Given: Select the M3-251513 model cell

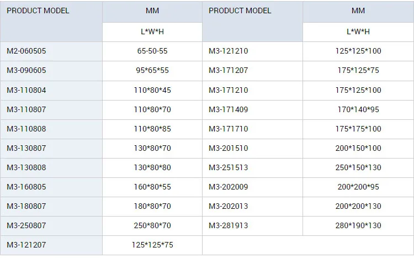Looking at the screenshot, I should [229, 167].
